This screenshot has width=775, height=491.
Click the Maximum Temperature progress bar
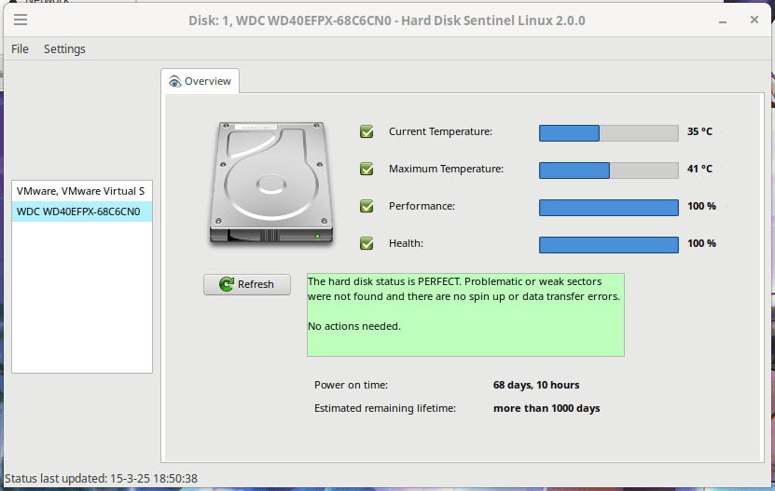(x=608, y=170)
